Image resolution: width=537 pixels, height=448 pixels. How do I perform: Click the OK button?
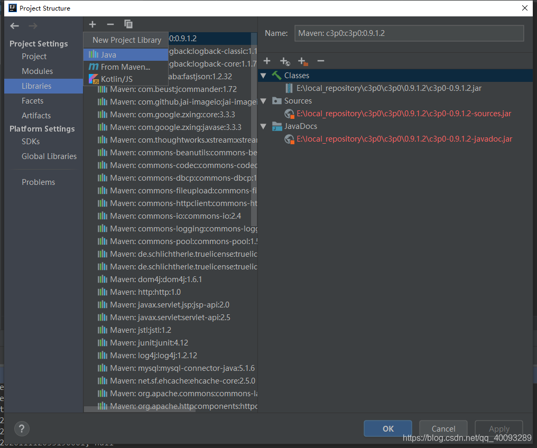[x=387, y=428]
